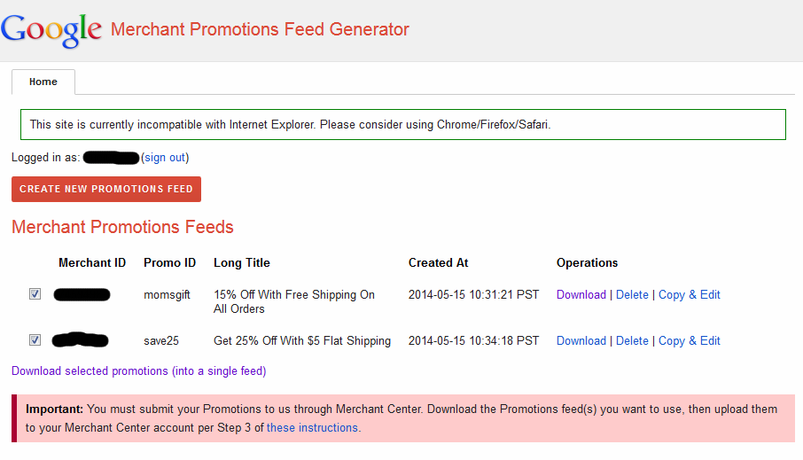The width and height of the screenshot is (803, 460).
Task: Uncheck the save25 promotion checkbox
Action: pyautogui.click(x=35, y=340)
